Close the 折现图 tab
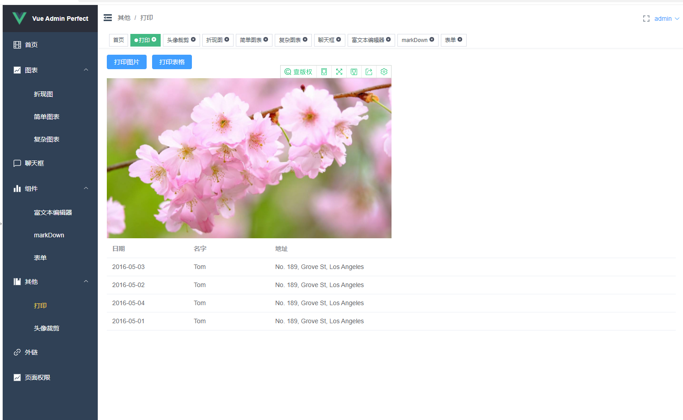683x420 pixels. coord(227,39)
